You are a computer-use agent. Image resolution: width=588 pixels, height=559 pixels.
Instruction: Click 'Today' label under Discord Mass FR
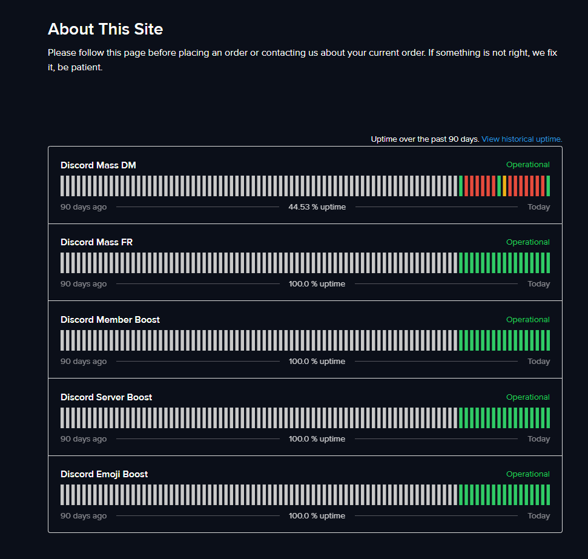538,283
